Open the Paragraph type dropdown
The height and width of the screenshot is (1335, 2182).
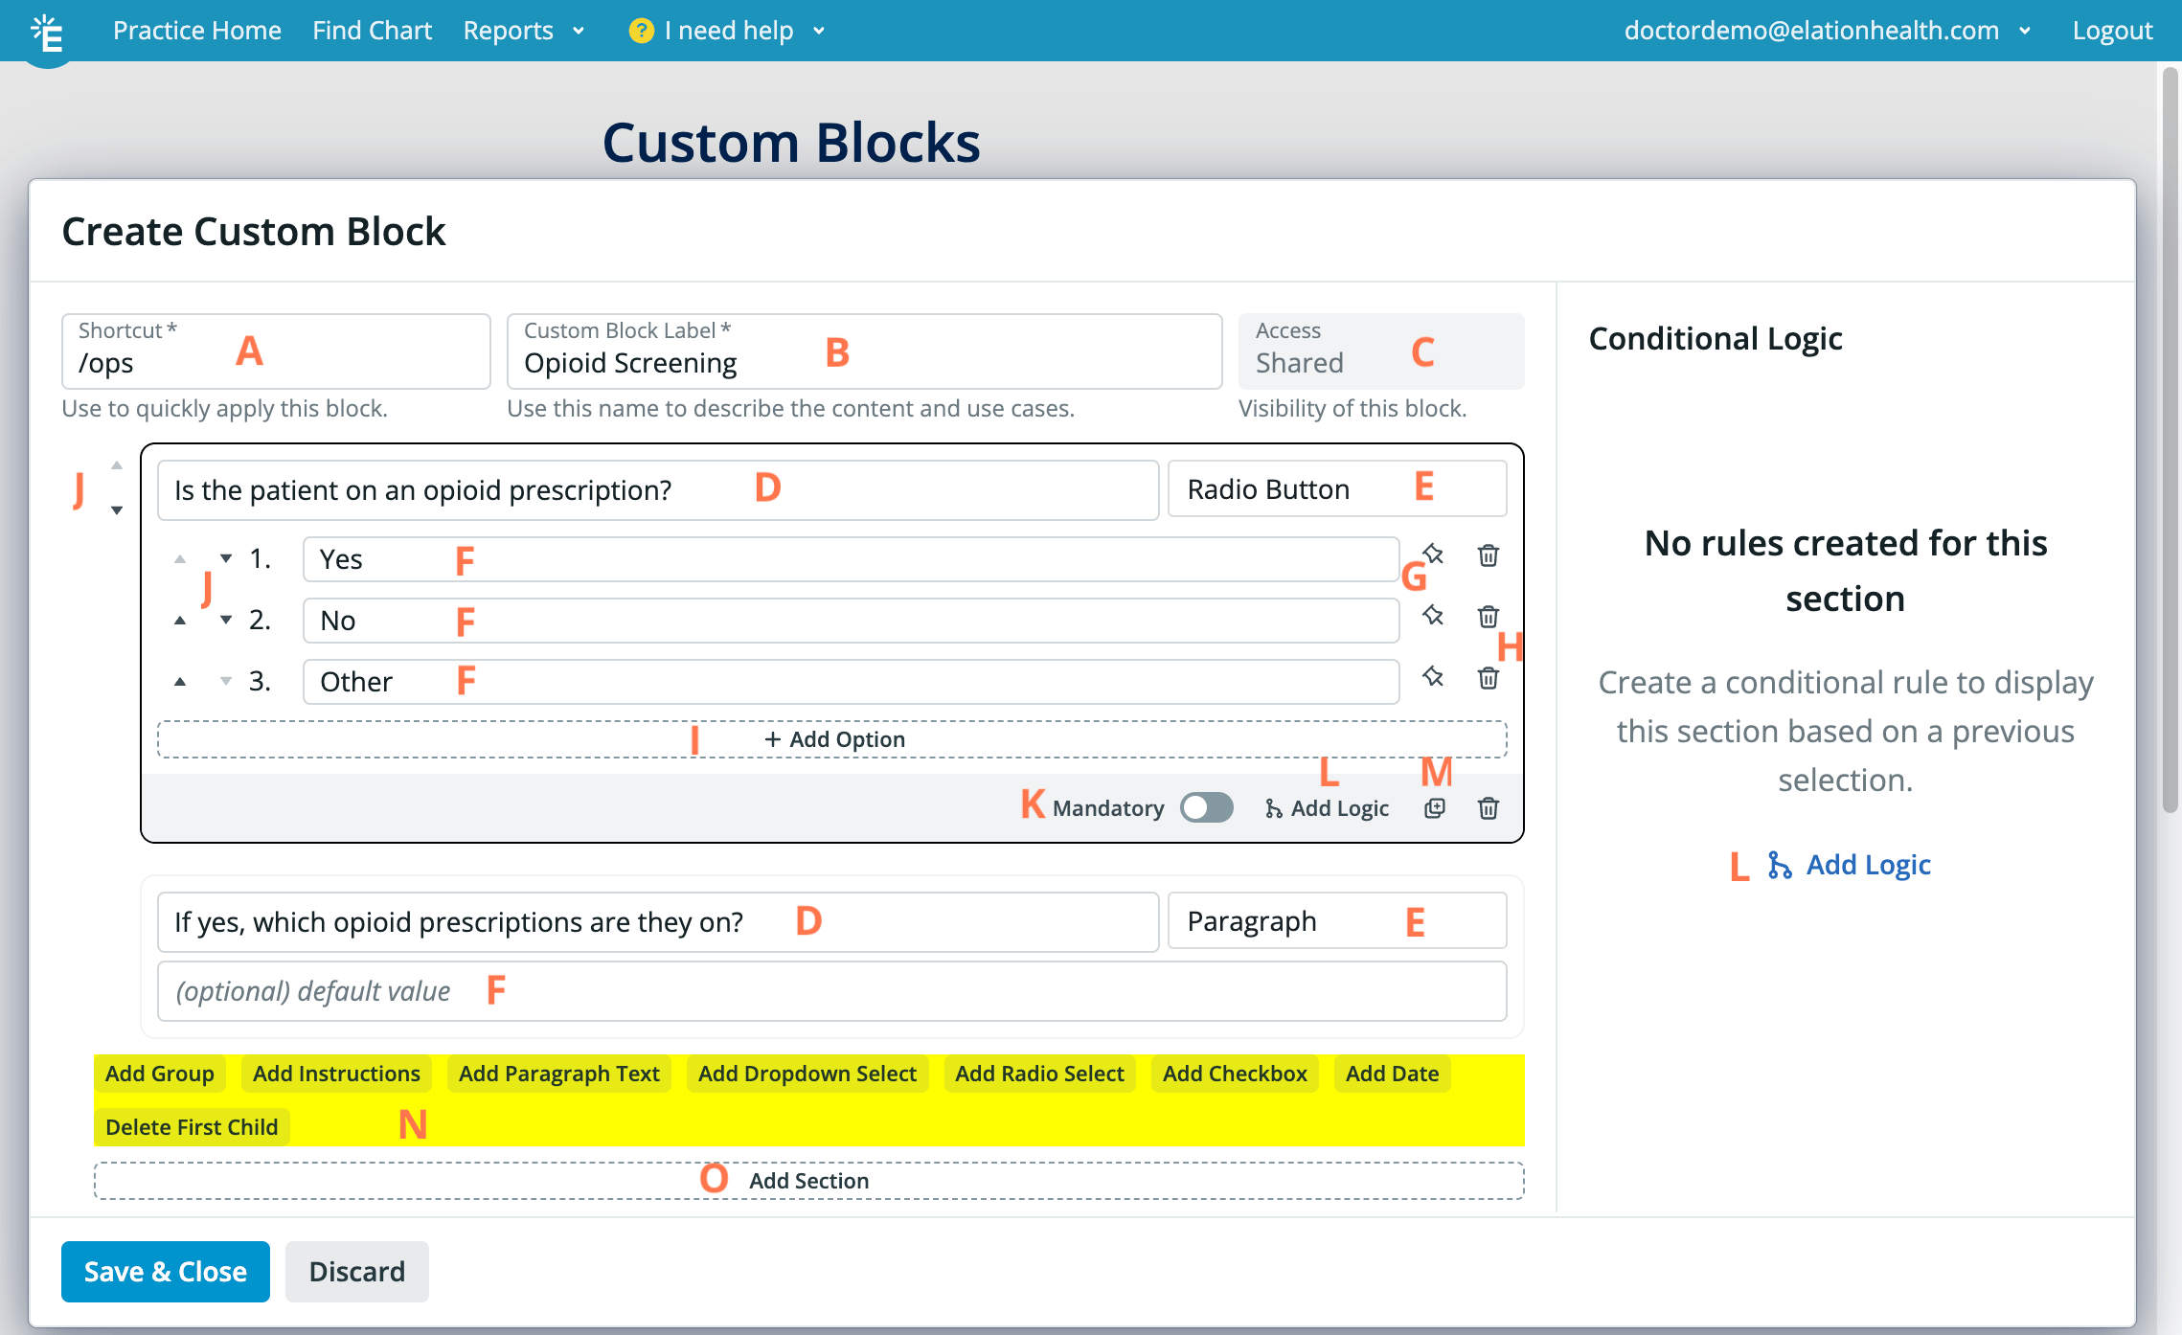(x=1337, y=921)
